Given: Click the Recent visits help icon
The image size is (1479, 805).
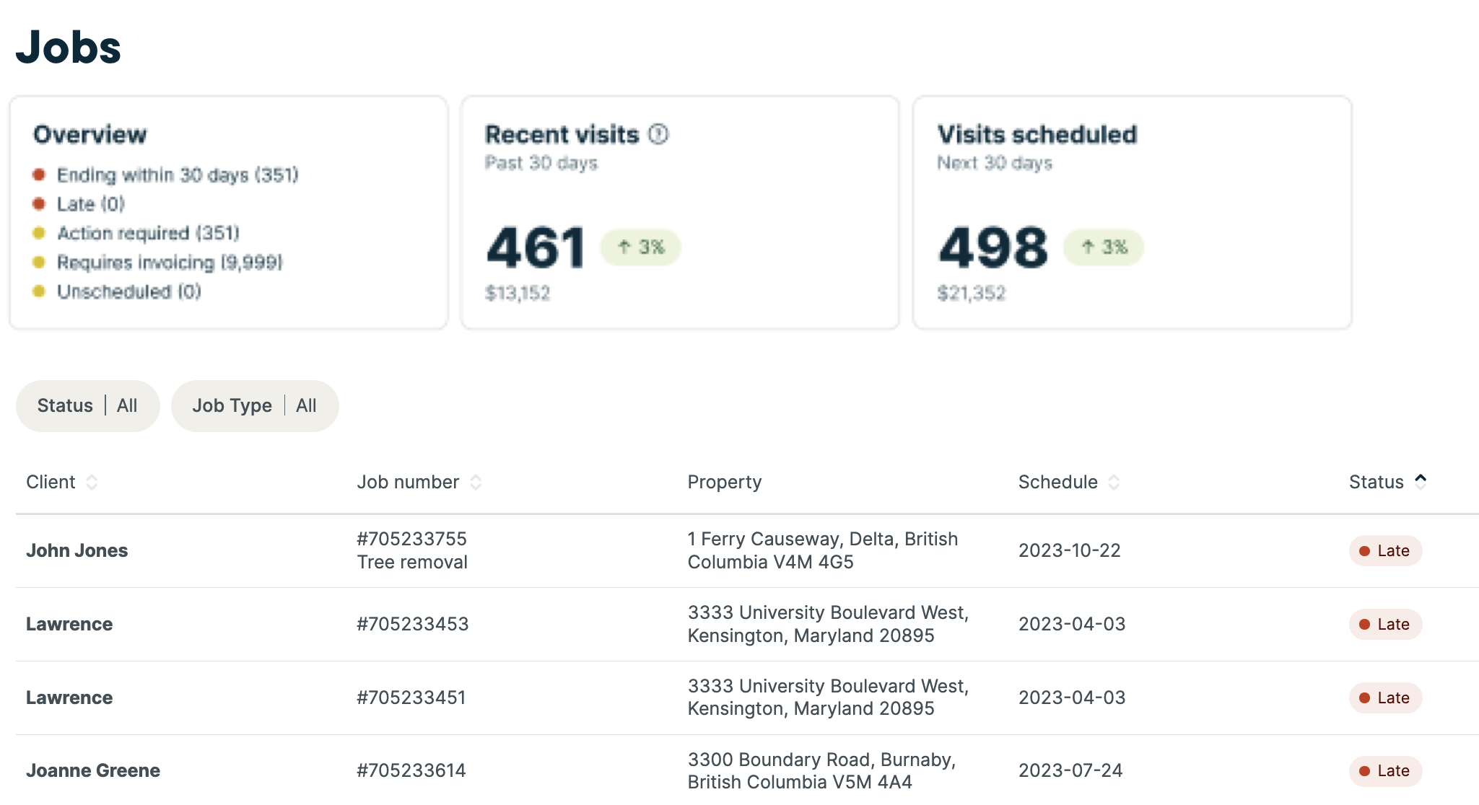Looking at the screenshot, I should click(658, 134).
